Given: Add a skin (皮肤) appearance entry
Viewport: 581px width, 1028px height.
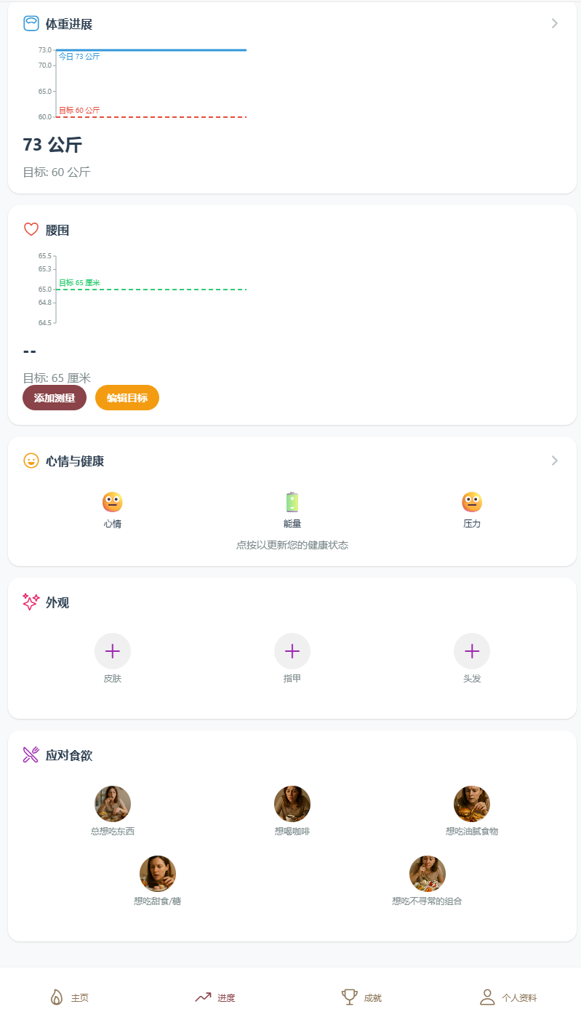Looking at the screenshot, I should point(113,651).
